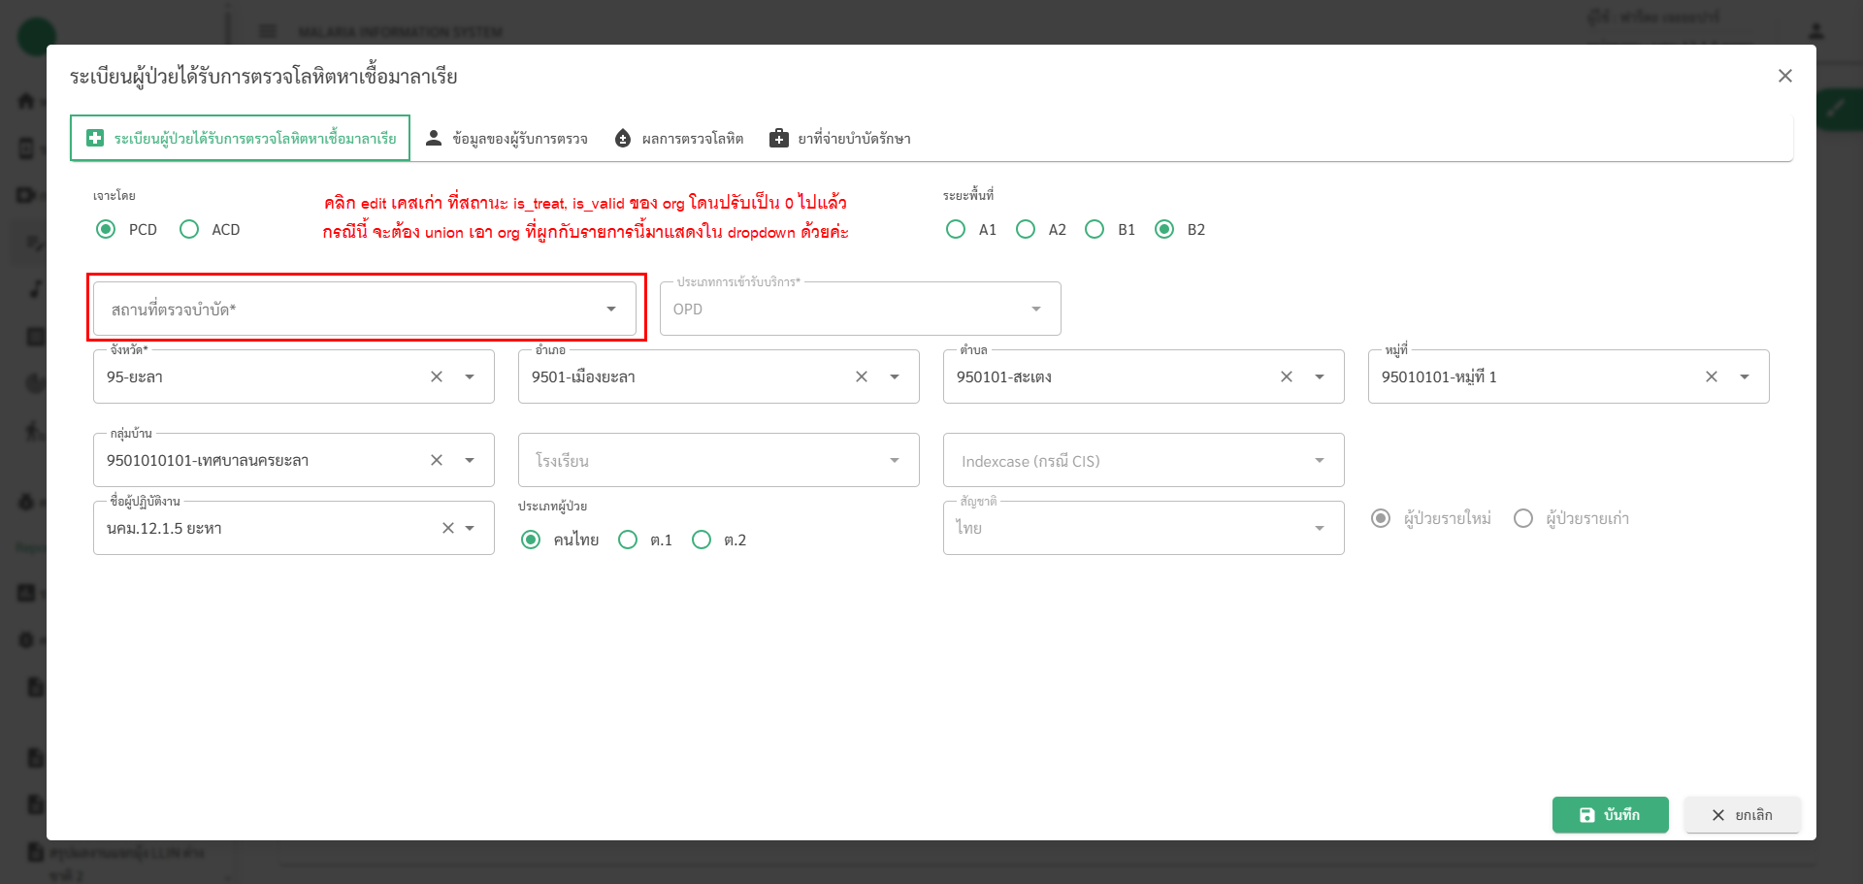Select area phase B1 radio button
The image size is (1863, 884).
(1095, 229)
